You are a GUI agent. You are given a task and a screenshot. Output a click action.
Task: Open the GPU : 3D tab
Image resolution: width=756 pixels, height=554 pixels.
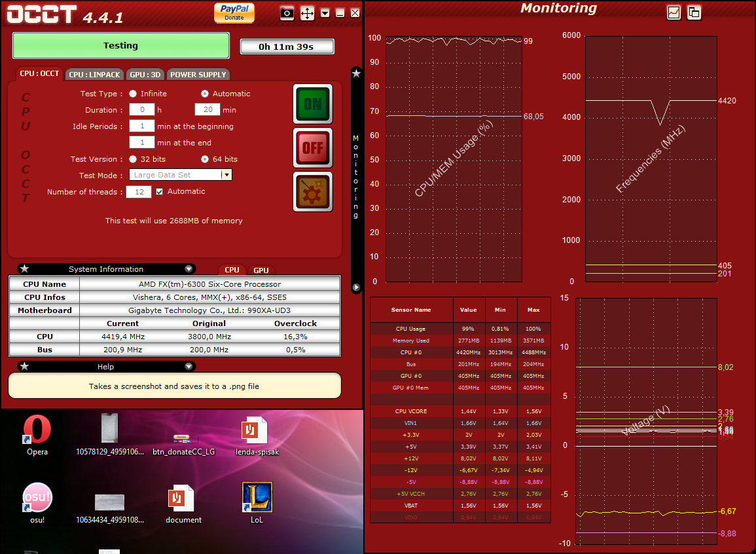(x=145, y=75)
